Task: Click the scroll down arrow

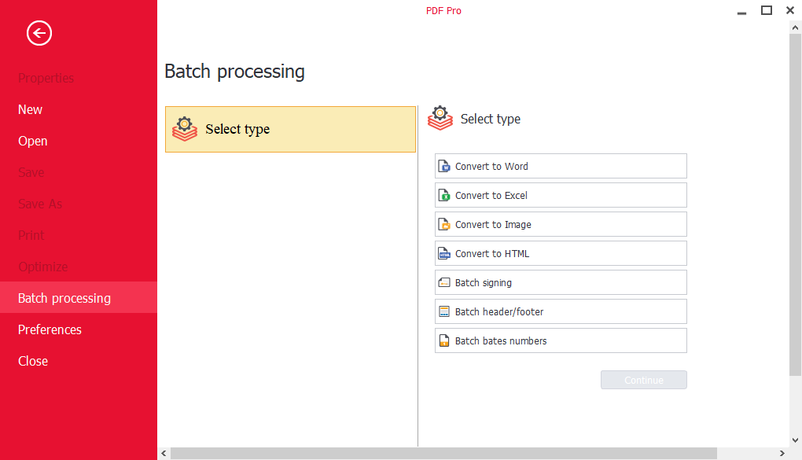Action: point(796,440)
